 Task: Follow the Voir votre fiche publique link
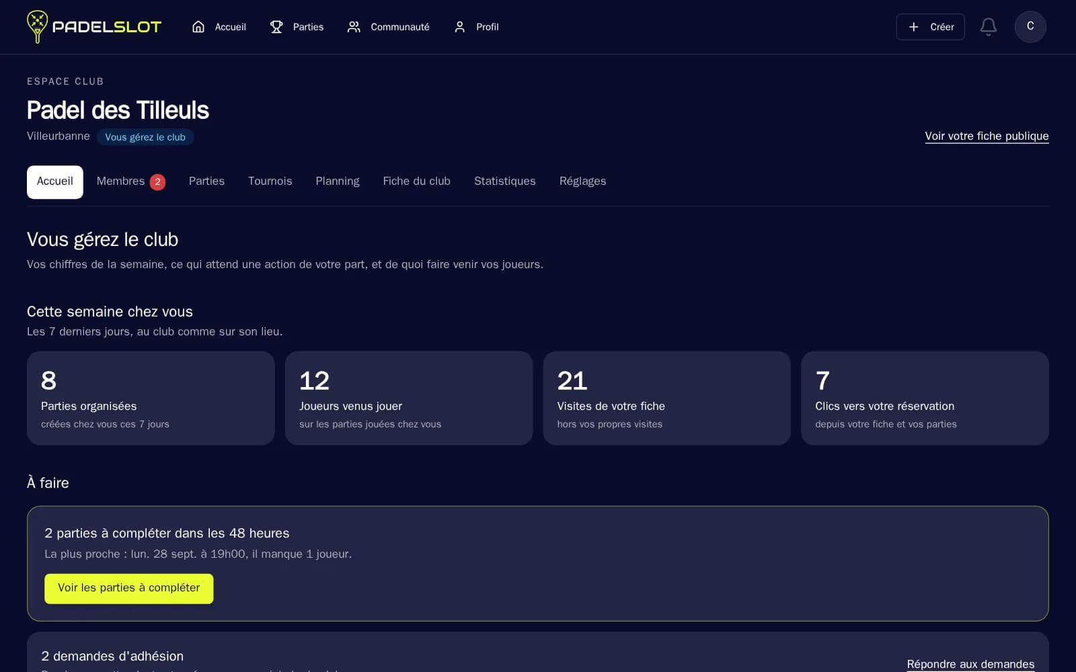[987, 136]
